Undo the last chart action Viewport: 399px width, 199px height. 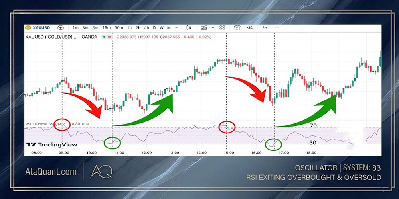pos(265,28)
